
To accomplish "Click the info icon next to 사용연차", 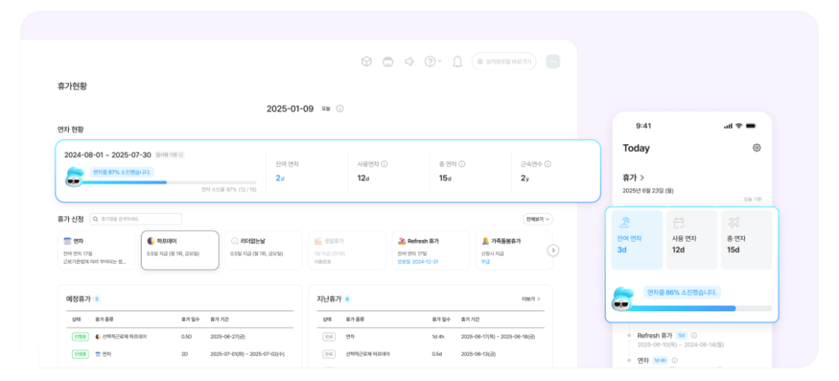I will click(384, 164).
